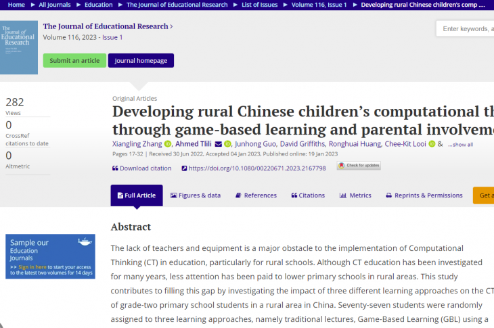Open the Figures & data tab
Screen dimensions: 494x328
coord(196,195)
